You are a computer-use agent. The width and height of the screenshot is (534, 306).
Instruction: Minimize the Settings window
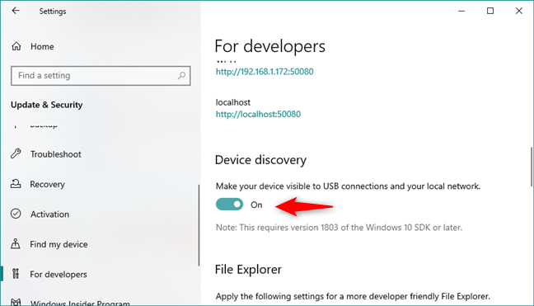point(461,11)
